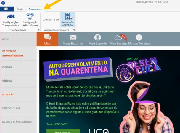Image resolution: width=180 pixels, height=133 pixels.
Task: Expand the Configurações group launcher
Action: [38, 30]
